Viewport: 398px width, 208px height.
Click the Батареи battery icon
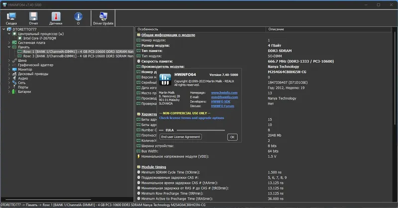[14, 92]
